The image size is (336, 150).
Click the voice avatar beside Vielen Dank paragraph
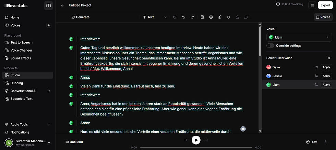[x=71, y=86]
